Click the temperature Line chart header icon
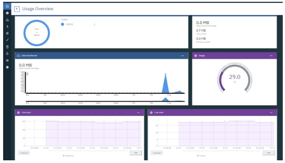Image resolution: width=285 pixels, height=163 pixels. point(18,113)
